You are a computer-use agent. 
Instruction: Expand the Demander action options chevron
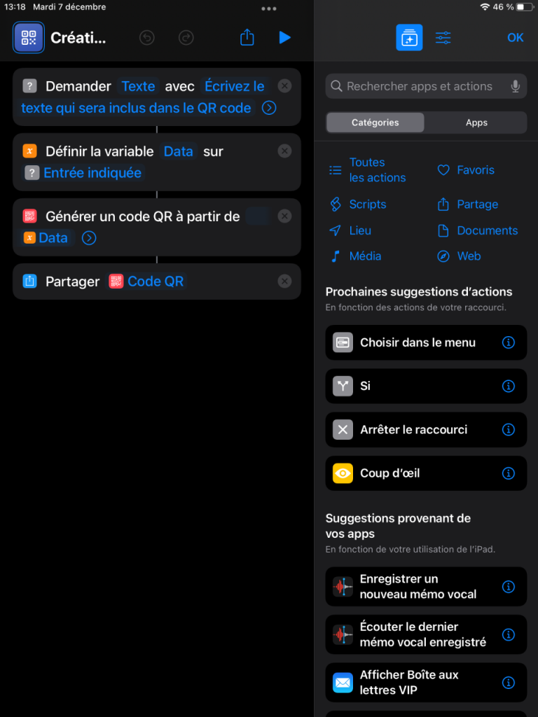(x=269, y=109)
